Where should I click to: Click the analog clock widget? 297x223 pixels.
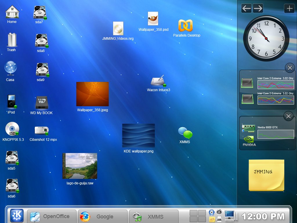(x=266, y=38)
